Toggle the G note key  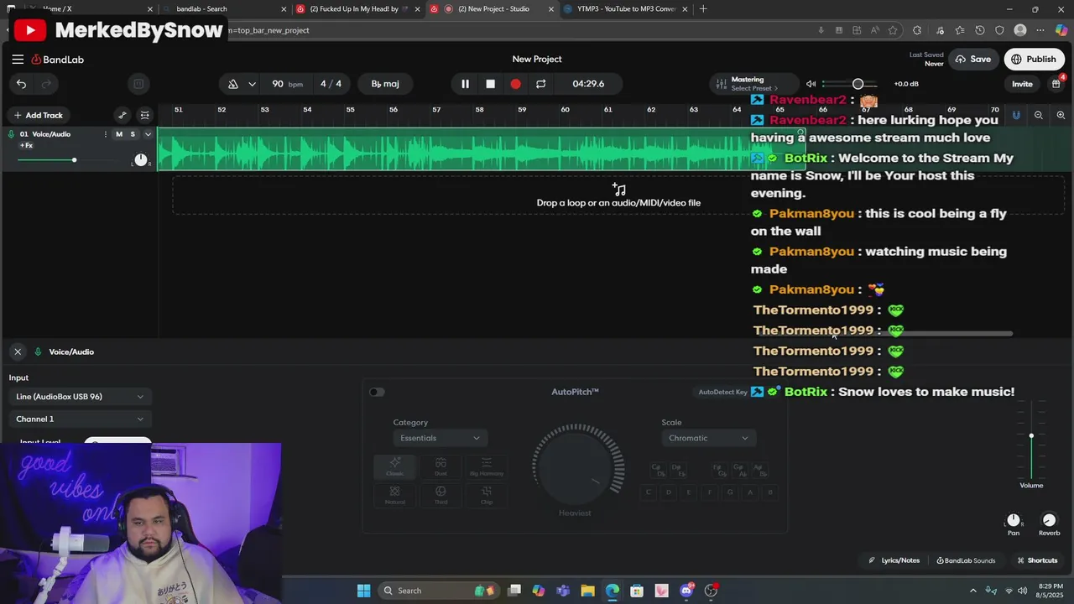(730, 492)
